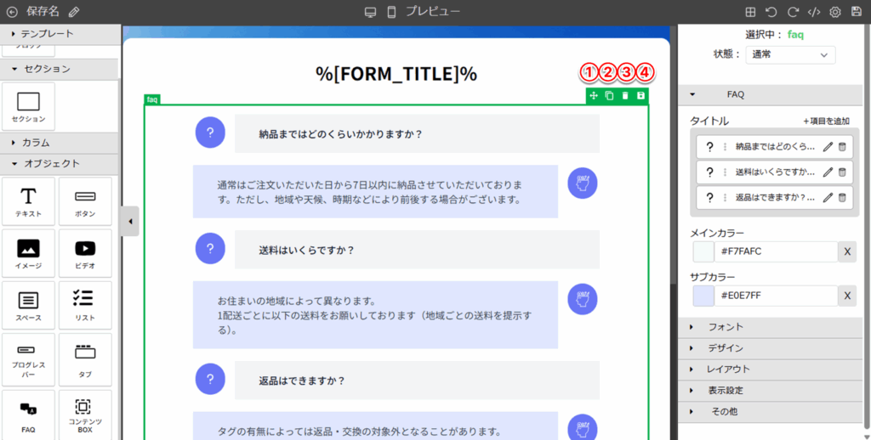Image resolution: width=871 pixels, height=440 pixels.
Task: Open the settings gear icon
Action: coord(835,12)
